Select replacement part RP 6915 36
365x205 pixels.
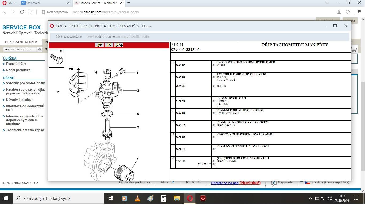tap(204, 164)
